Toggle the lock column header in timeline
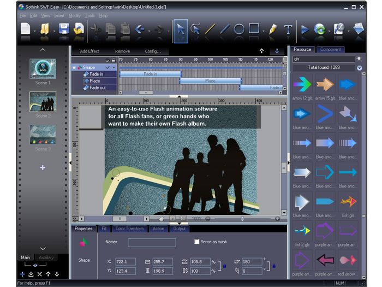This screenshot has height=287, width=382. (x=114, y=60)
